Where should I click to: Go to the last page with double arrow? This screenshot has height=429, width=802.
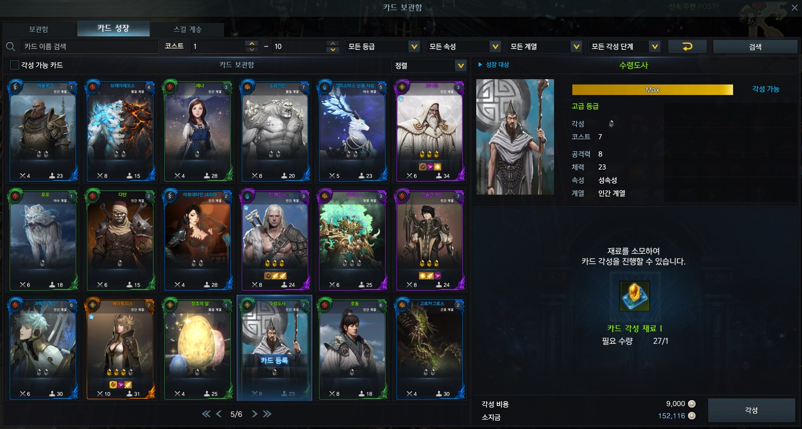[267, 414]
